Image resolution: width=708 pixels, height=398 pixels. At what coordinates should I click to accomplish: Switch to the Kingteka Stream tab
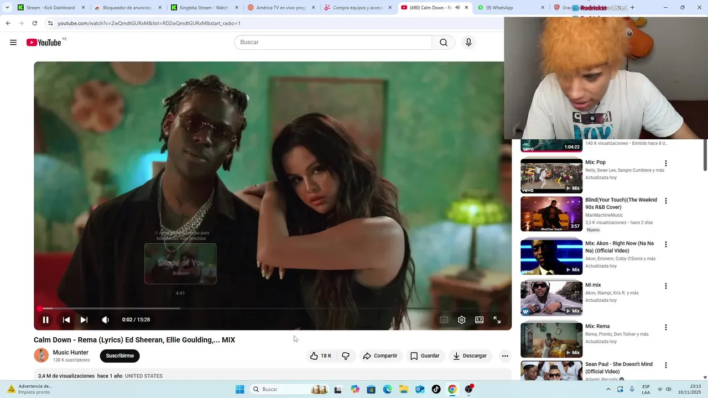(204, 8)
